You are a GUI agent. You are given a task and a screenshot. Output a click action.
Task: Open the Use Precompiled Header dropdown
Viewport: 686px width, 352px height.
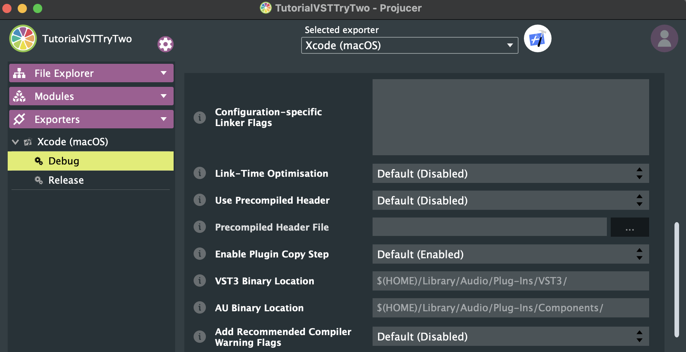[510, 200]
